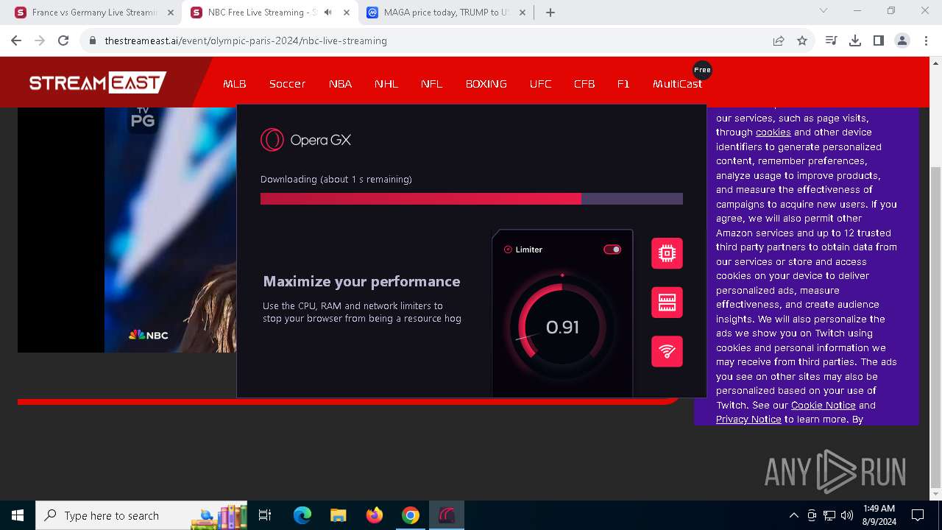
Task: Open the volume control in tray
Action: coord(847,515)
